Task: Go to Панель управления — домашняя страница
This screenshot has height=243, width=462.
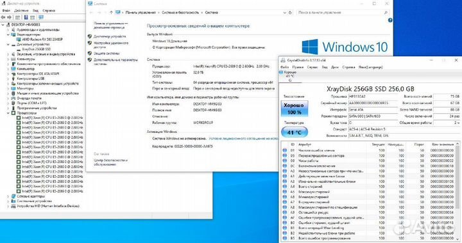Action: (111, 25)
